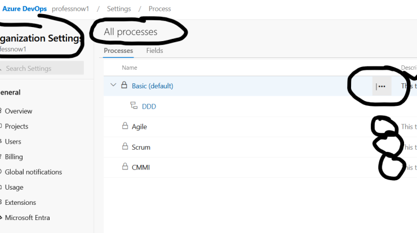Open Extensions in the settings sidebar
Screen dimensions: 417x233
click(20, 203)
